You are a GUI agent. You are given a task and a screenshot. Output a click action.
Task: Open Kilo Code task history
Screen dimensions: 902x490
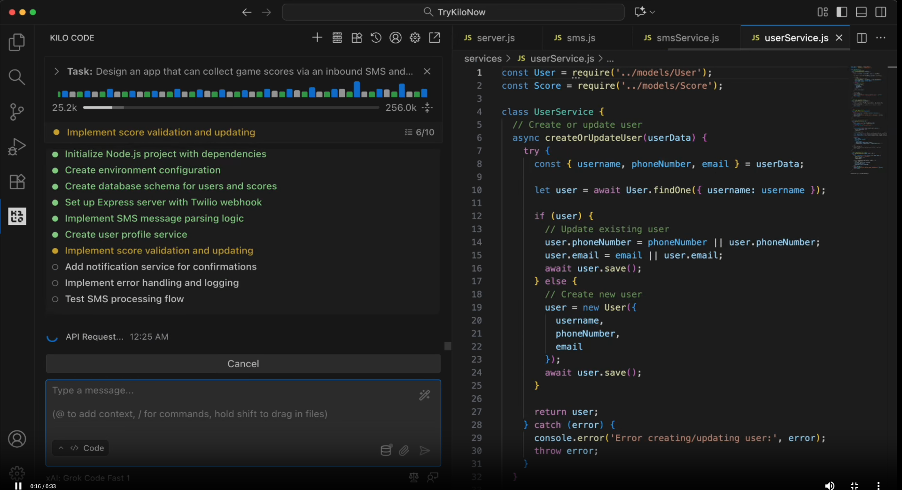click(376, 38)
